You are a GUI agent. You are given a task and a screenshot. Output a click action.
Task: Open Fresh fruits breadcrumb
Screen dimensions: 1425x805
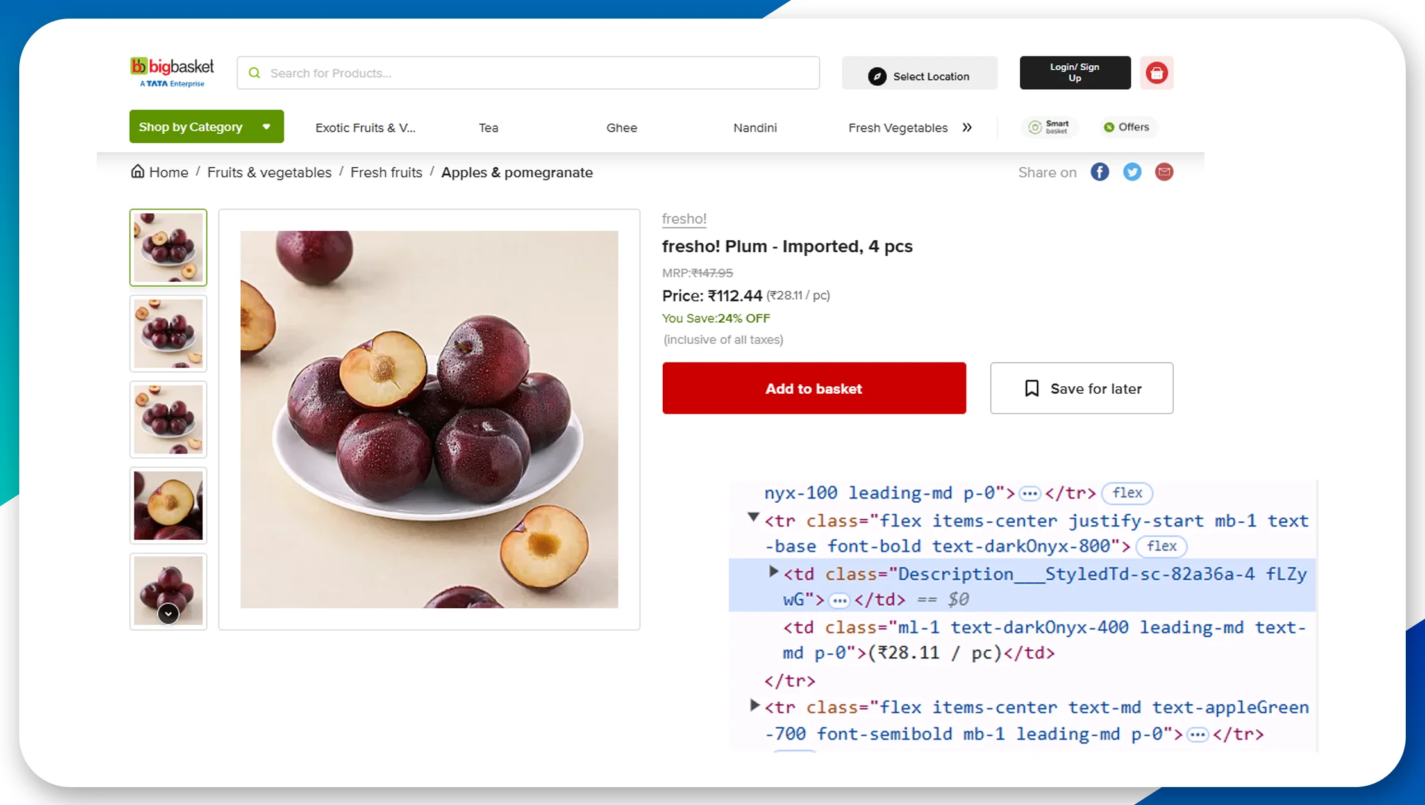[x=387, y=172]
